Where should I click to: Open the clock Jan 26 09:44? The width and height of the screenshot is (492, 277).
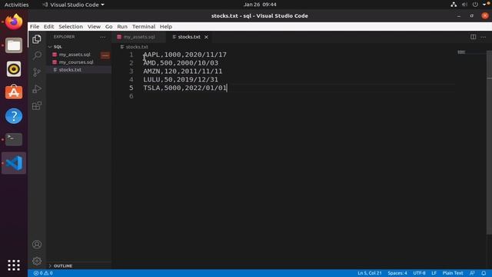point(260,5)
